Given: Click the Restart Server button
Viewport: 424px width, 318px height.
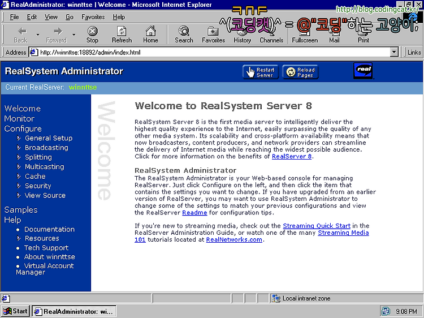Looking at the screenshot, I should click(261, 72).
